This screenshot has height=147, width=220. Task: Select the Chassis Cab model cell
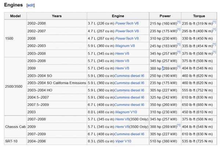pos(15,126)
